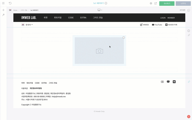Screen dimensions: 192x120
Task: Open 개인정보처리방침 privacy policy link
Action: tap(36, 88)
